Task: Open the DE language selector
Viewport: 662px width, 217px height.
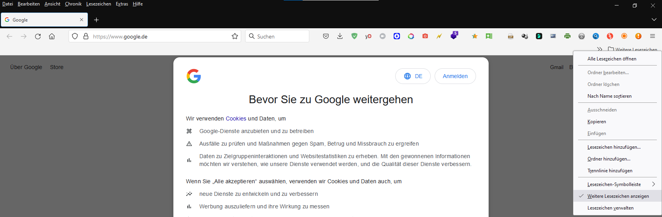Action: click(x=413, y=76)
